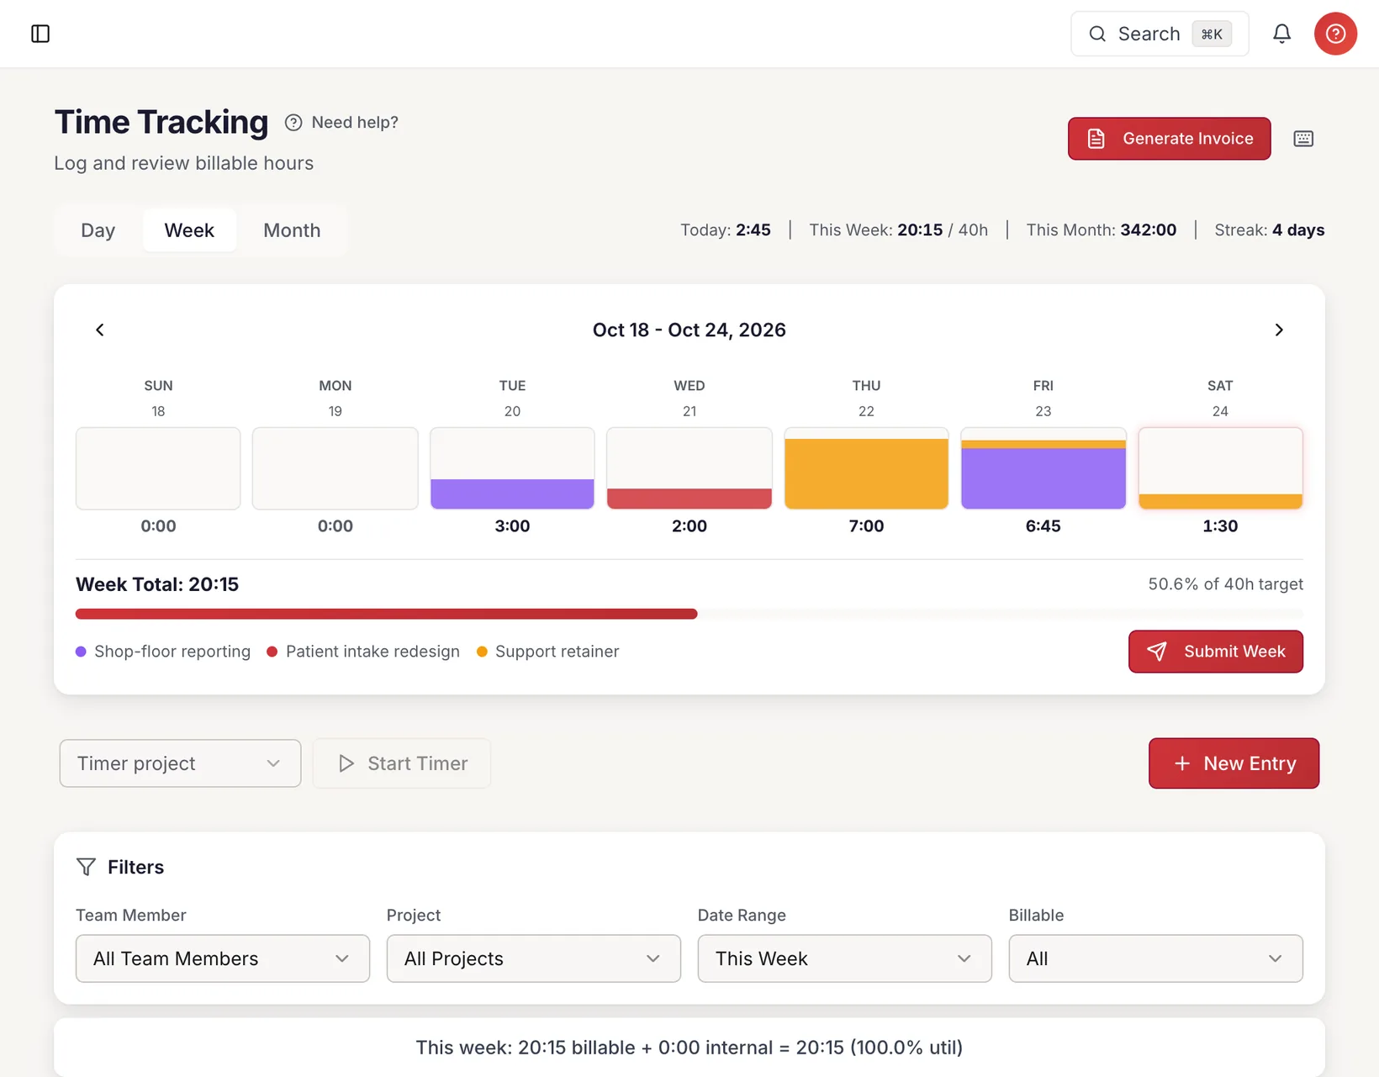The height and width of the screenshot is (1077, 1379).
Task: Open the notifications bell
Action: (x=1281, y=34)
